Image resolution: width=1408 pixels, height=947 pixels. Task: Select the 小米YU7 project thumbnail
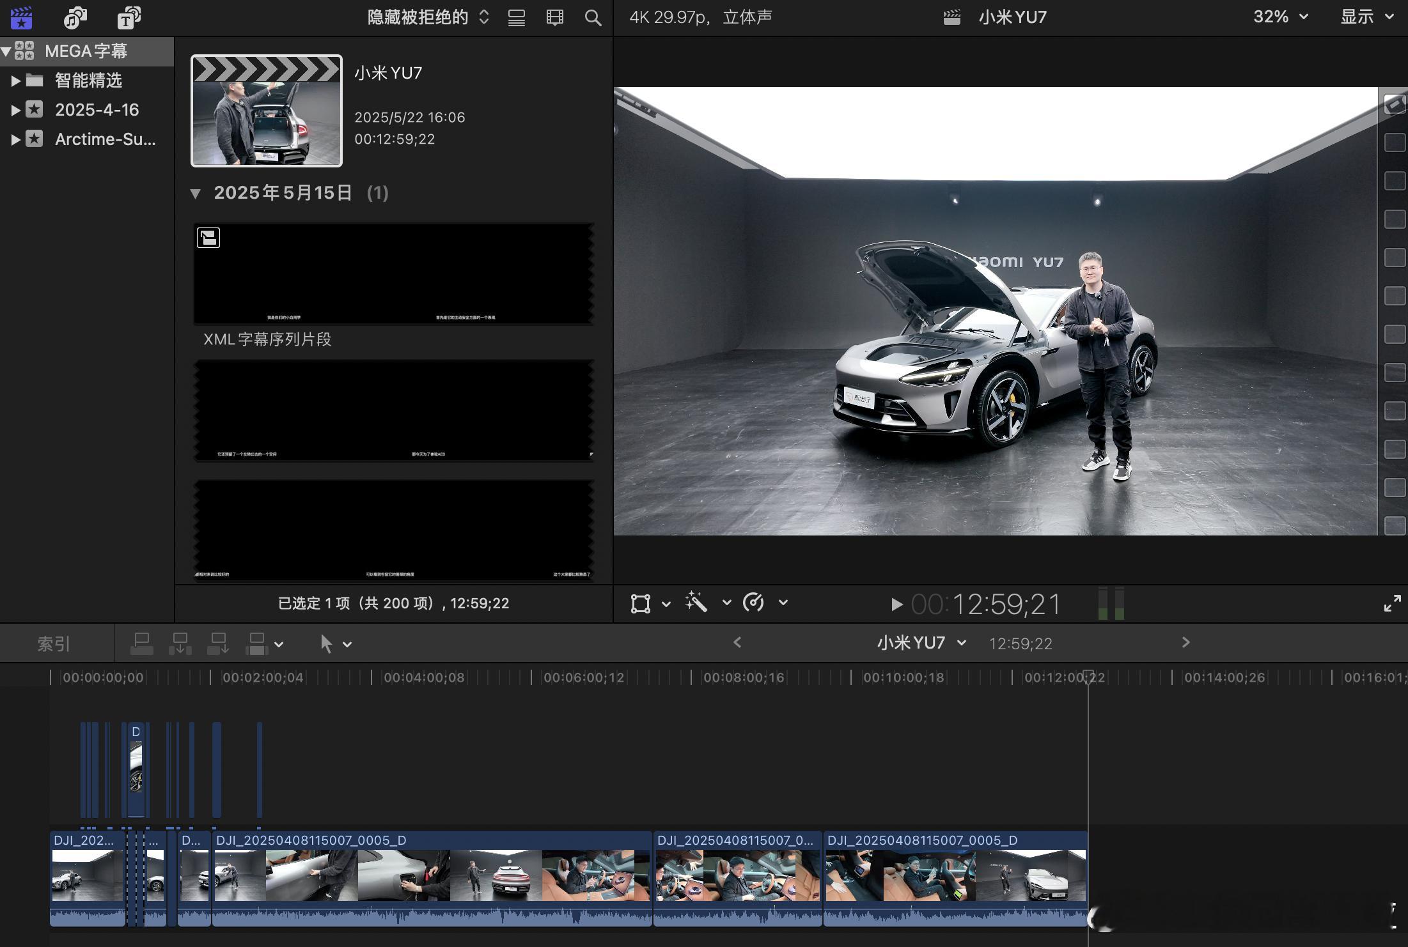point(267,111)
